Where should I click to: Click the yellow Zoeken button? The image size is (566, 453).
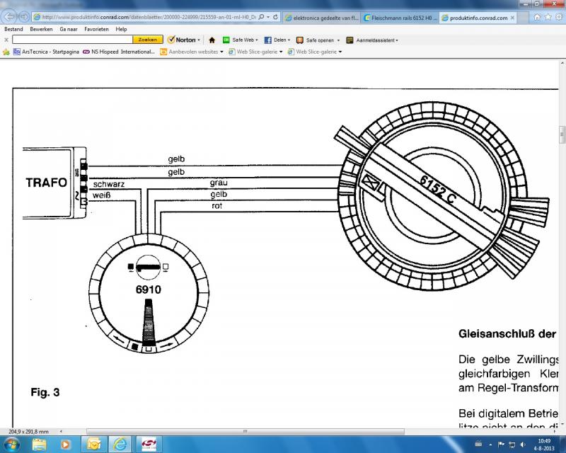(148, 40)
